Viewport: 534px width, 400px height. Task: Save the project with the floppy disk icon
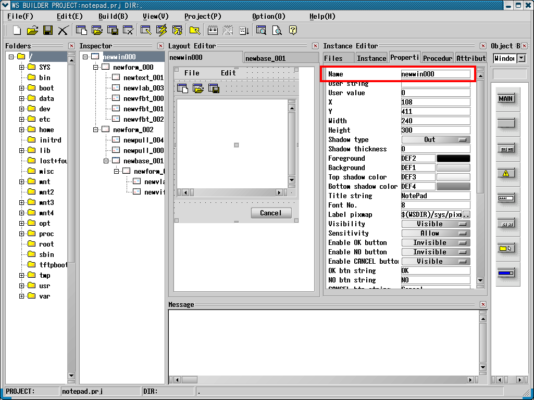(x=48, y=30)
